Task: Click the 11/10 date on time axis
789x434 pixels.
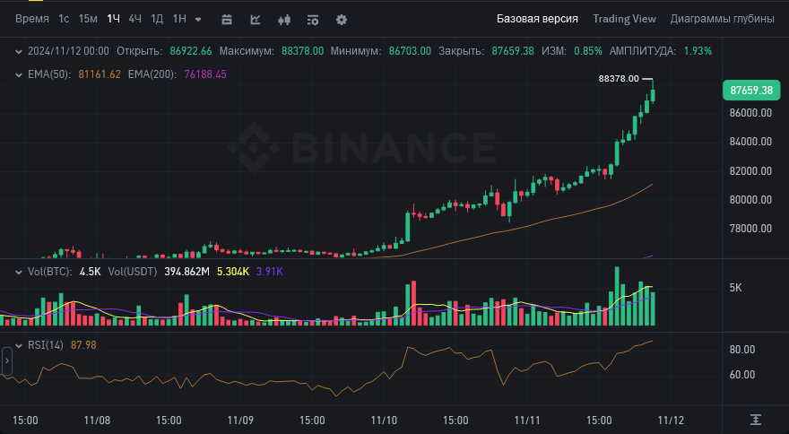Action: point(384,421)
